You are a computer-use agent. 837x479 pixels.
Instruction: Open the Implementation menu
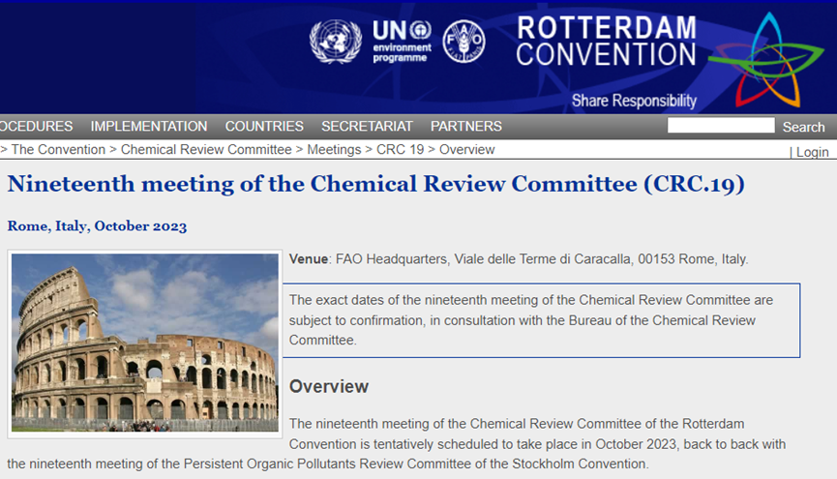149,127
